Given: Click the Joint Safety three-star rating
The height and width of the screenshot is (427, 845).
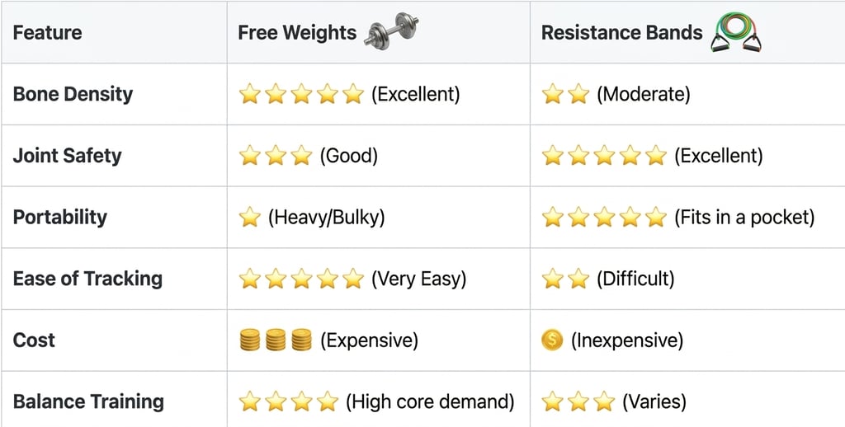Looking at the screenshot, I should [x=275, y=156].
